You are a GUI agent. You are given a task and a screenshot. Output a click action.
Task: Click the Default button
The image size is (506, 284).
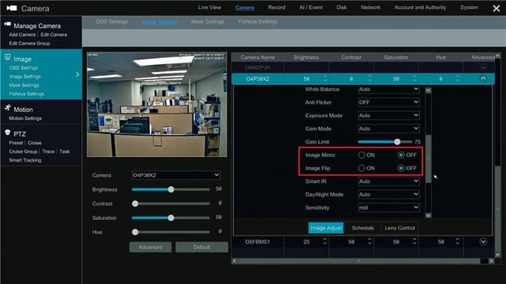click(x=202, y=247)
